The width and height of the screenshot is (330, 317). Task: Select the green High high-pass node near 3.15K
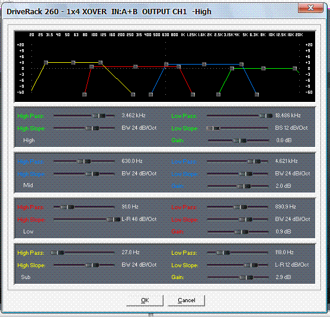(232, 68)
